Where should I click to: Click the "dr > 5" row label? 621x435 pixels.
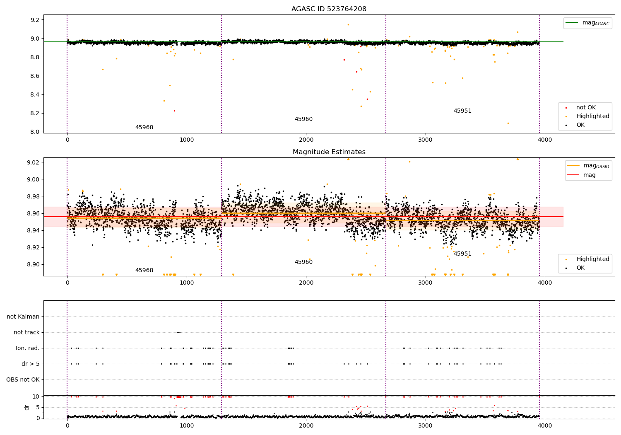[x=31, y=364]
